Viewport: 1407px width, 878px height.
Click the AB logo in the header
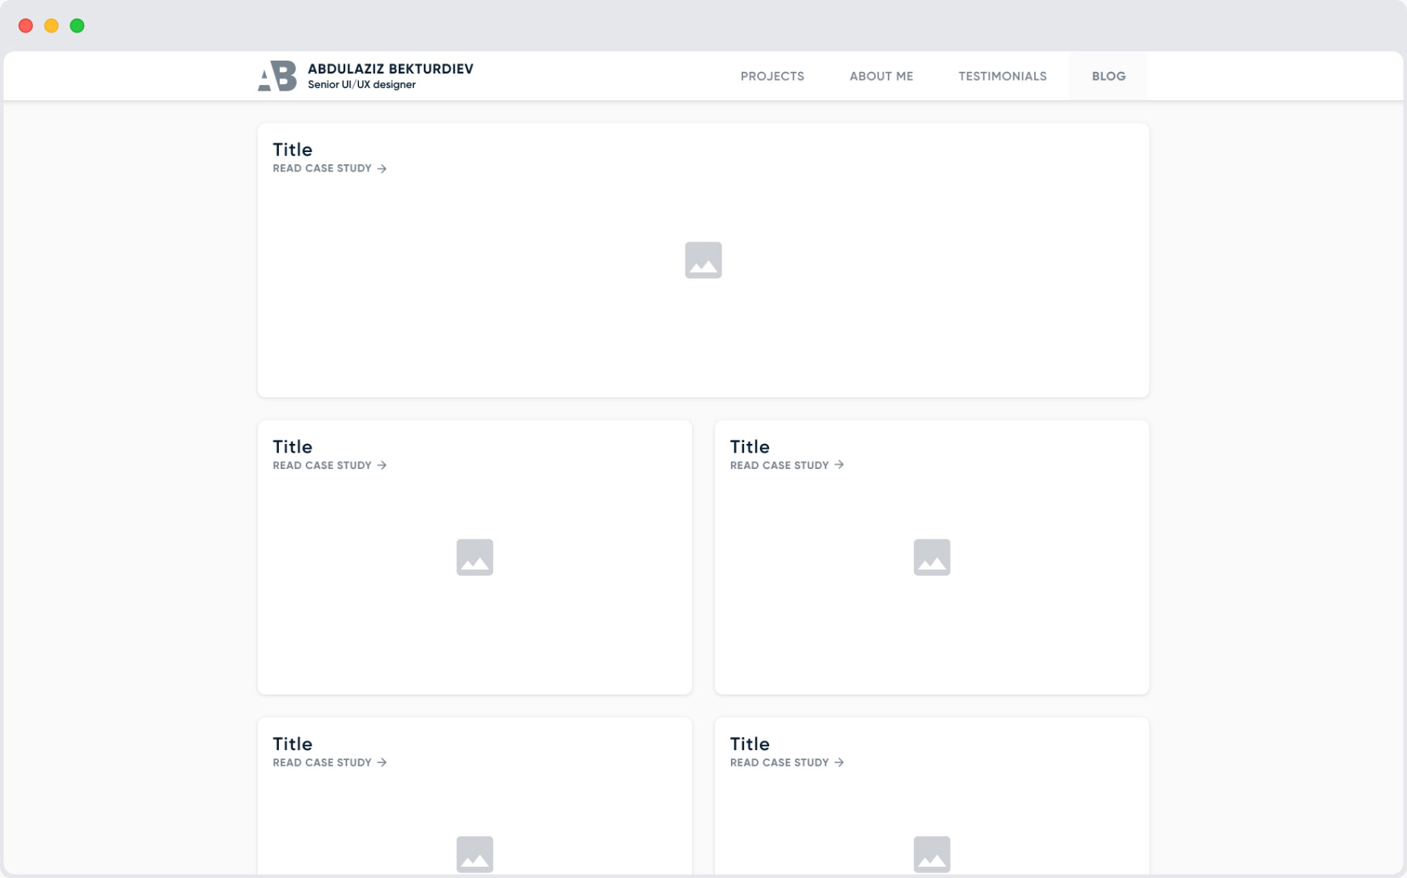[277, 76]
